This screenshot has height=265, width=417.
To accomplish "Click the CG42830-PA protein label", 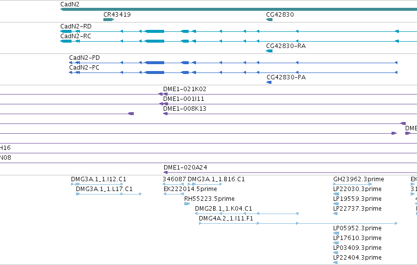I will coord(286,77).
